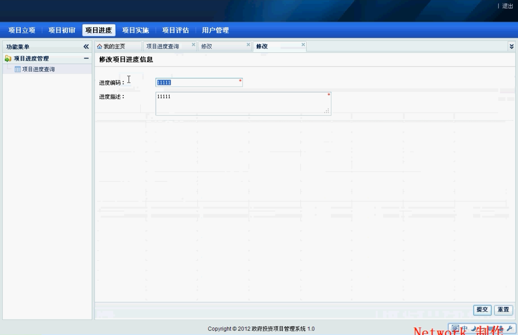518x335 pixels.
Task: Click the IME moon punctuation icon
Action: pos(474,328)
